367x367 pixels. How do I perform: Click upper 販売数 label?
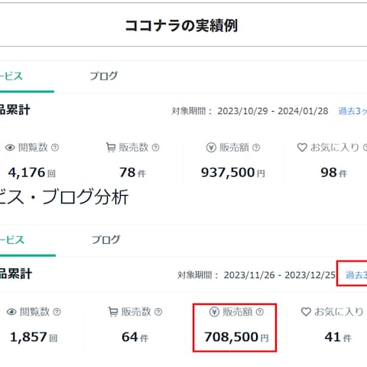coord(134,148)
